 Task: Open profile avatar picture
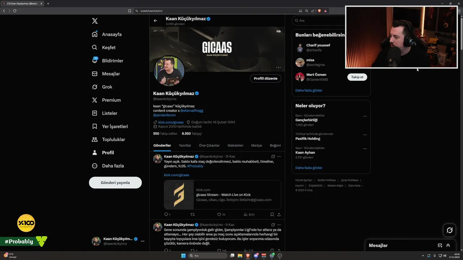click(x=169, y=71)
